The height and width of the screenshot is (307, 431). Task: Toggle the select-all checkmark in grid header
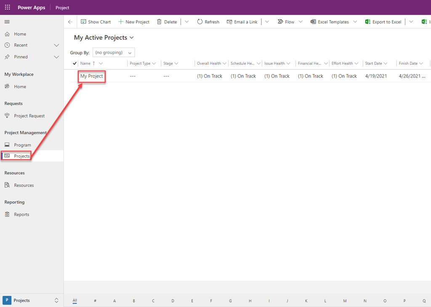(75, 64)
